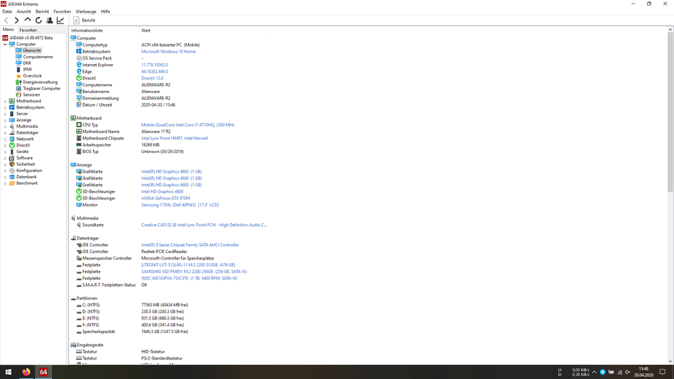Switch to the Favoriten tab

click(x=28, y=30)
